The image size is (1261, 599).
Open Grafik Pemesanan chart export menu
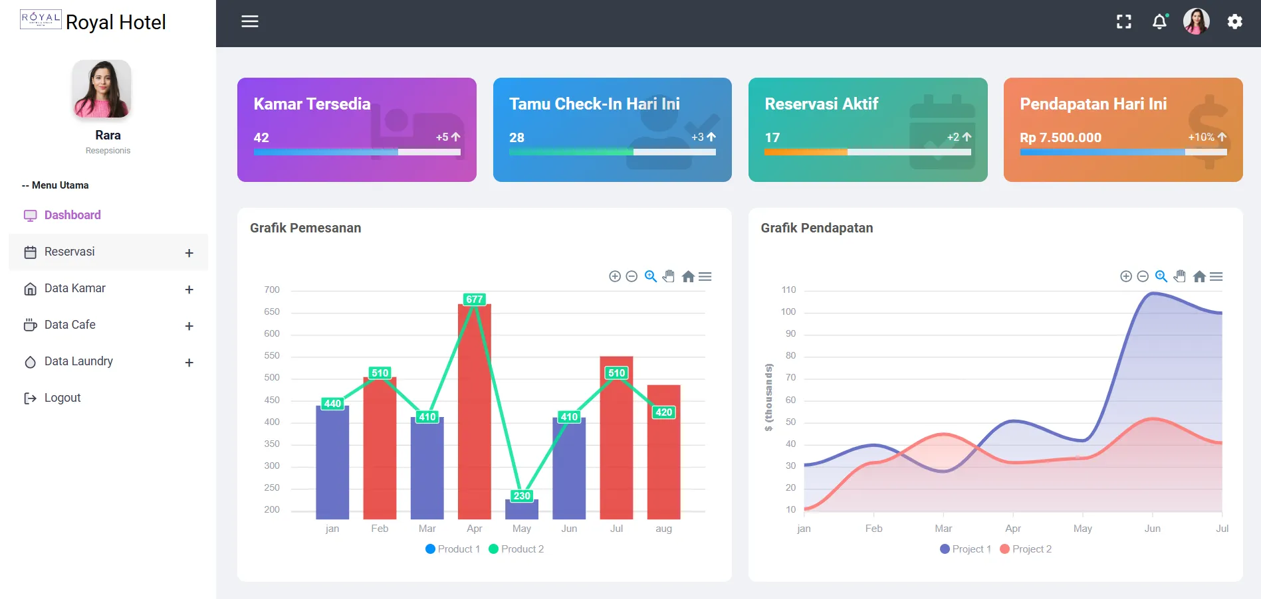[705, 276]
